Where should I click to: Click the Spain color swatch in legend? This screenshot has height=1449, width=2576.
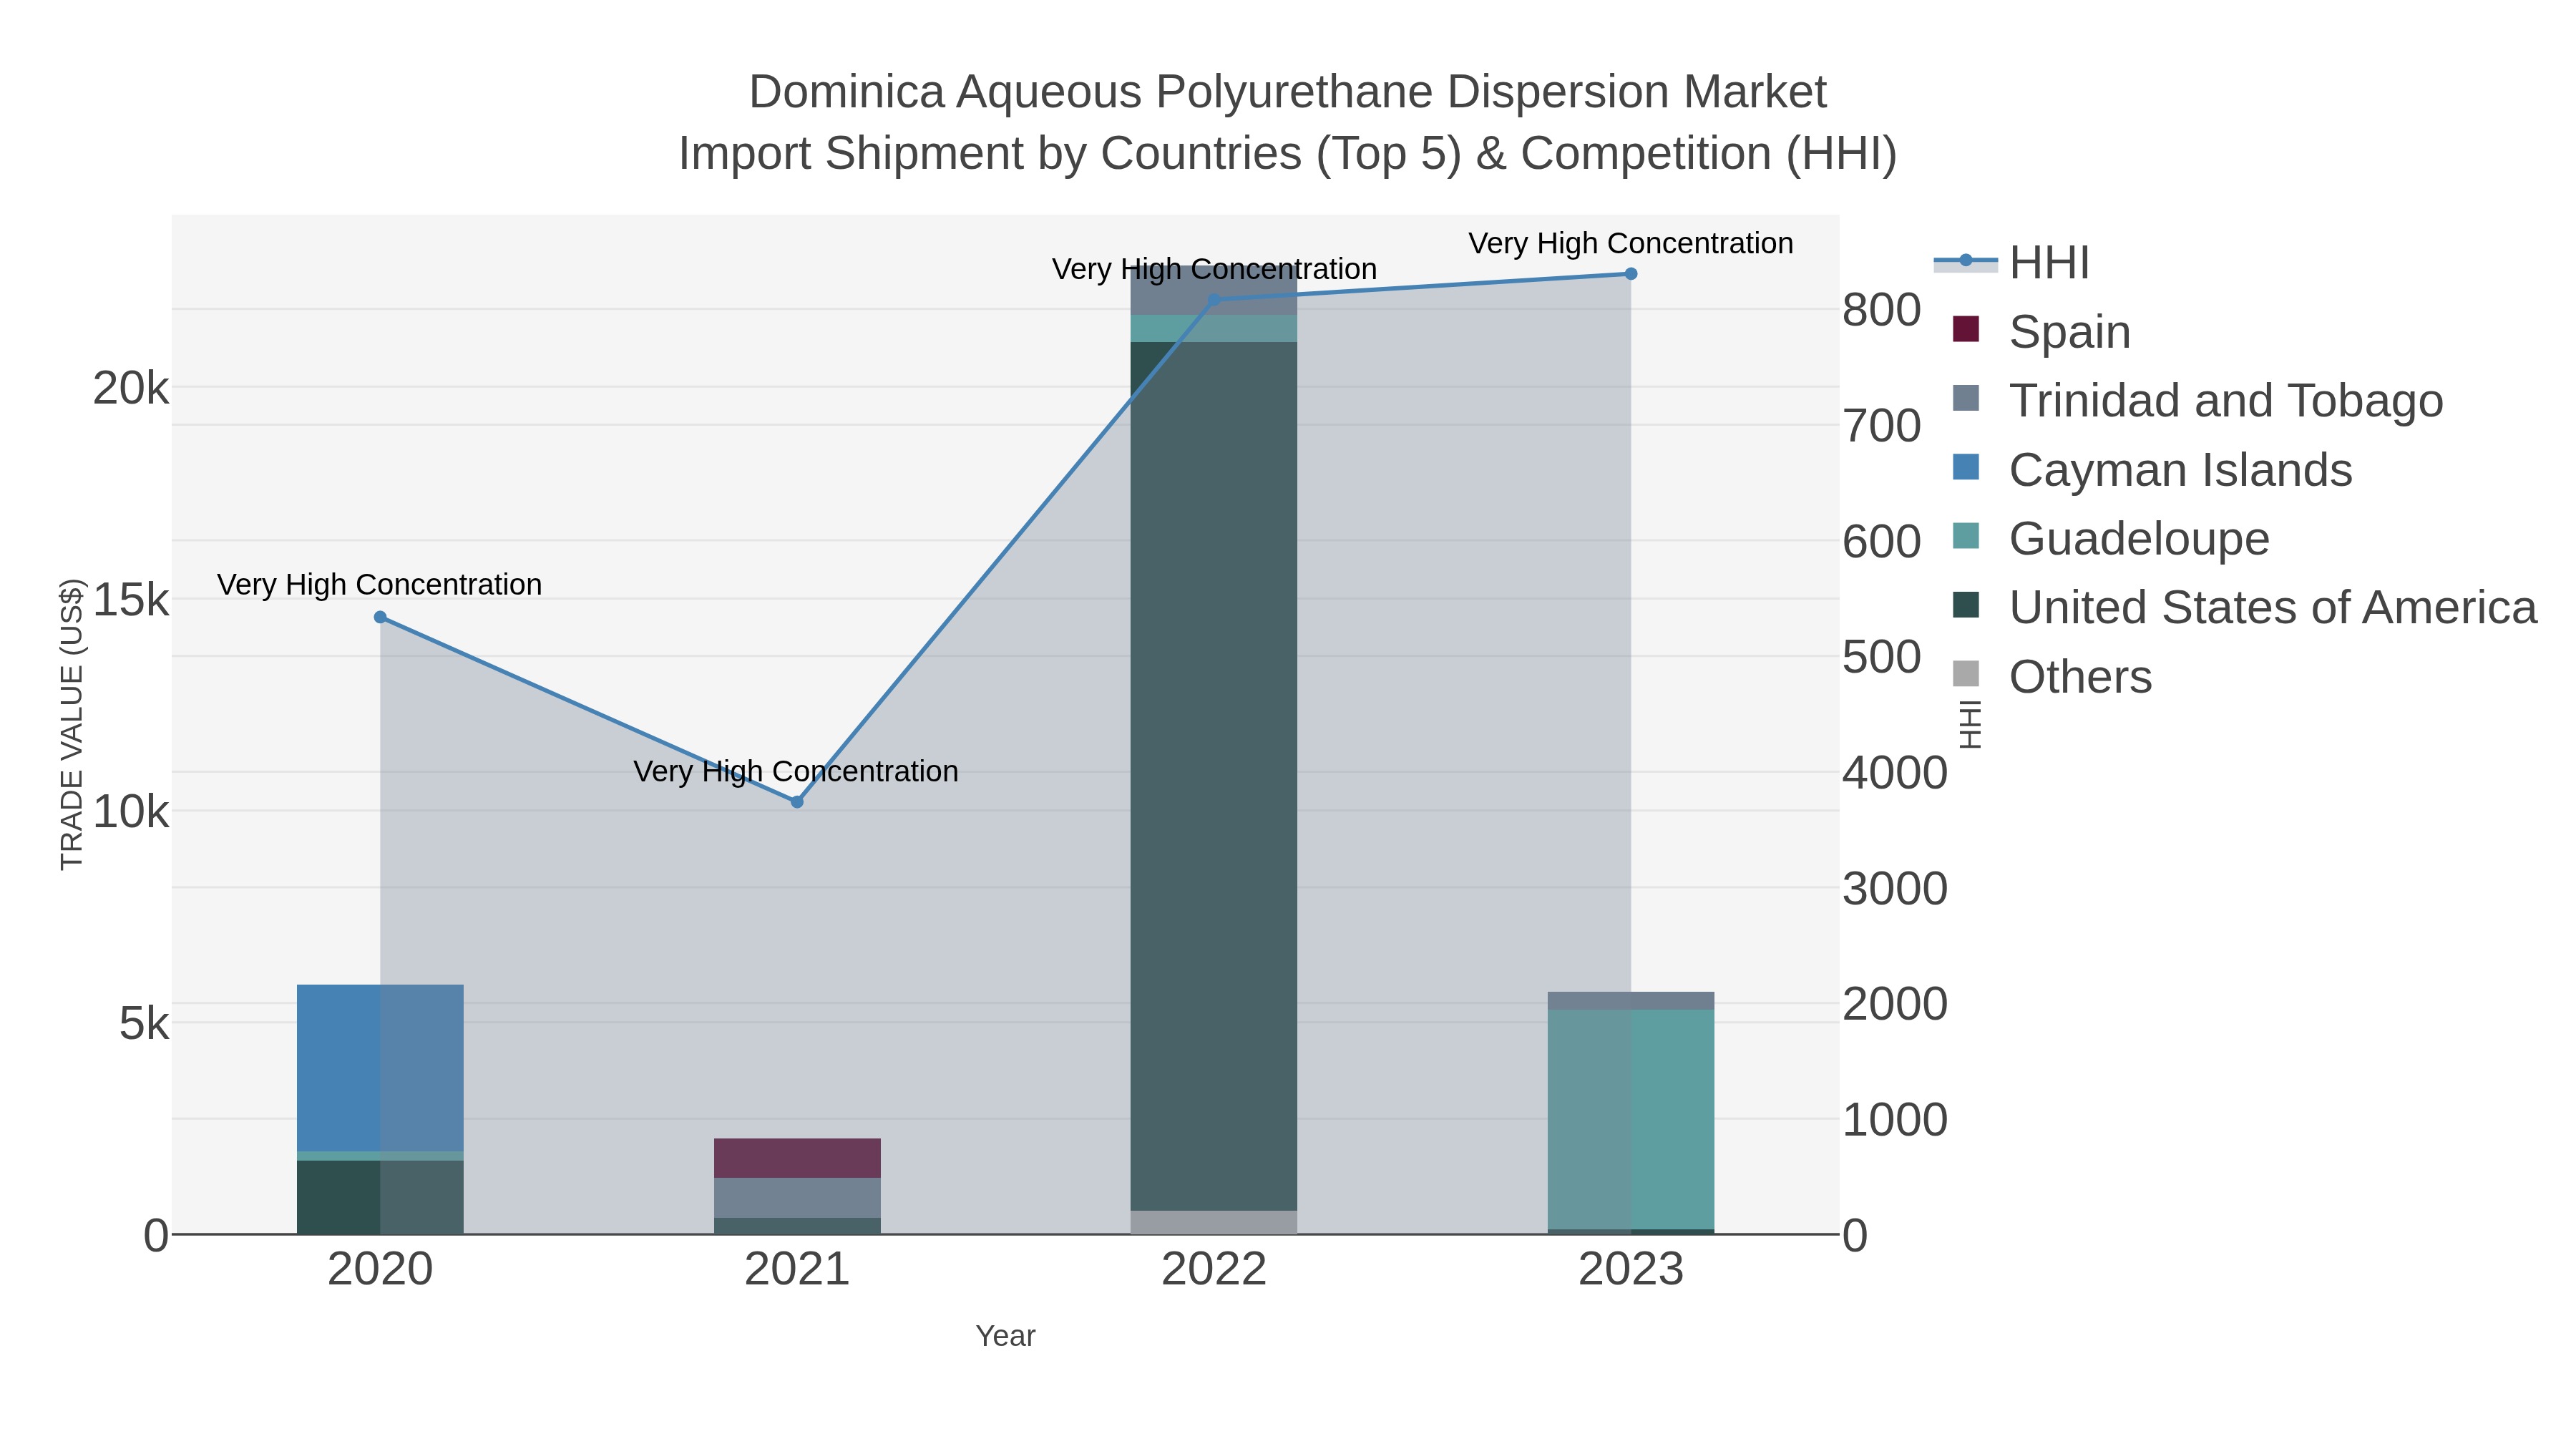(1966, 329)
